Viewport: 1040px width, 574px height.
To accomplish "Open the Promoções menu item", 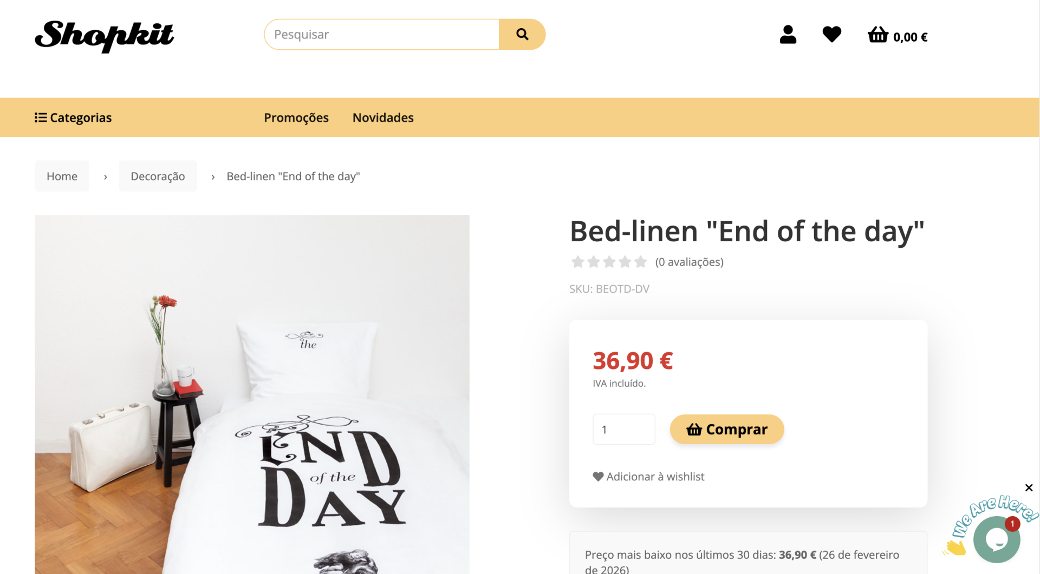I will coord(296,117).
